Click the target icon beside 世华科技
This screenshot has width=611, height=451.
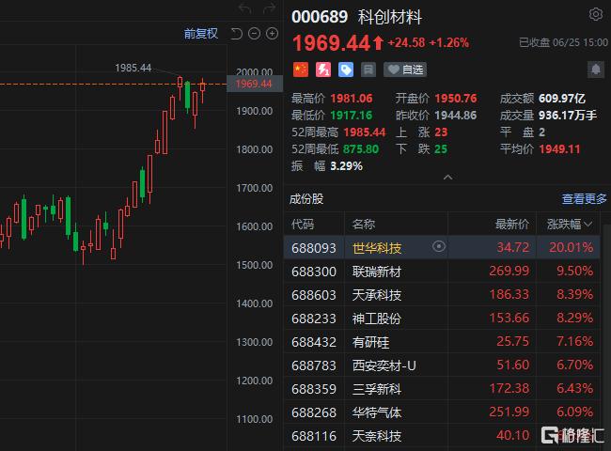point(439,246)
